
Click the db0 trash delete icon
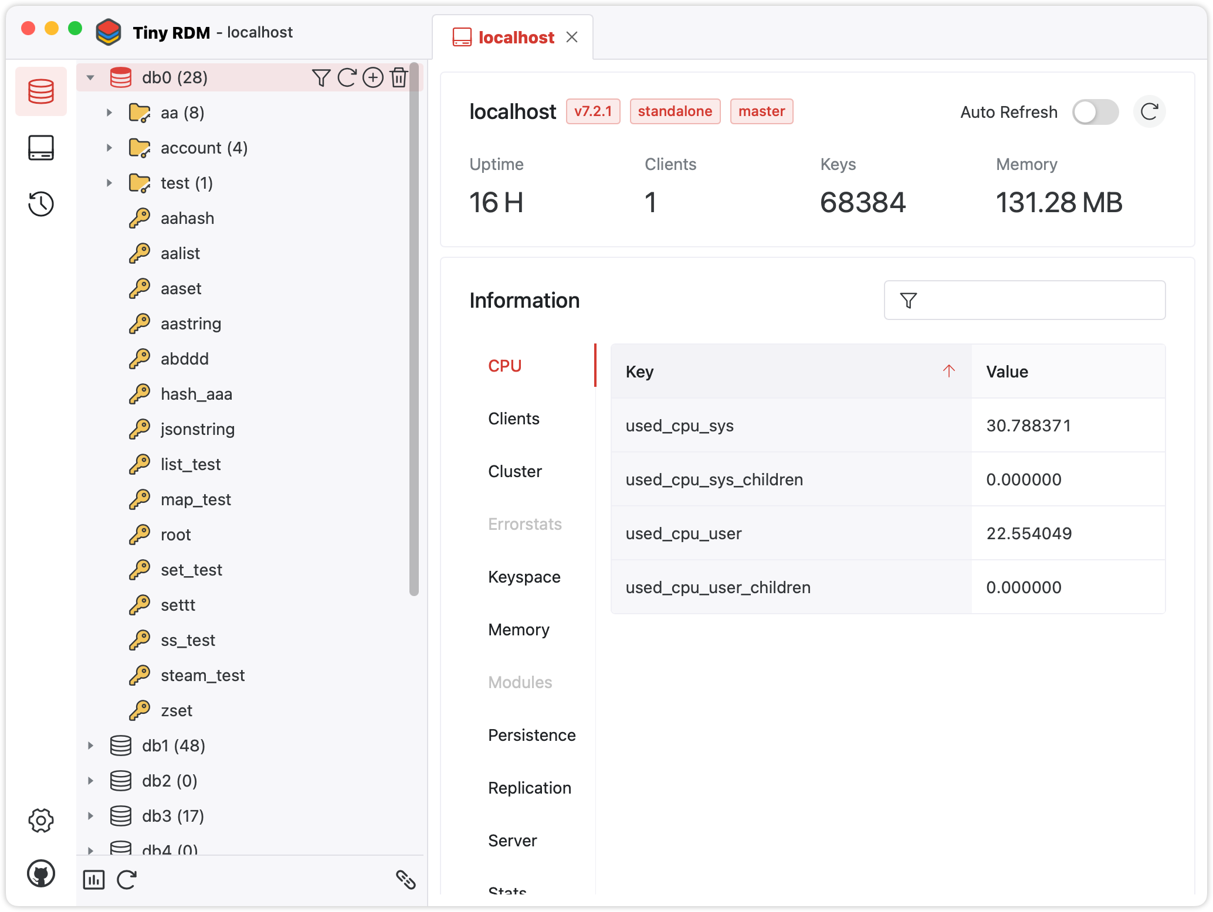(399, 77)
